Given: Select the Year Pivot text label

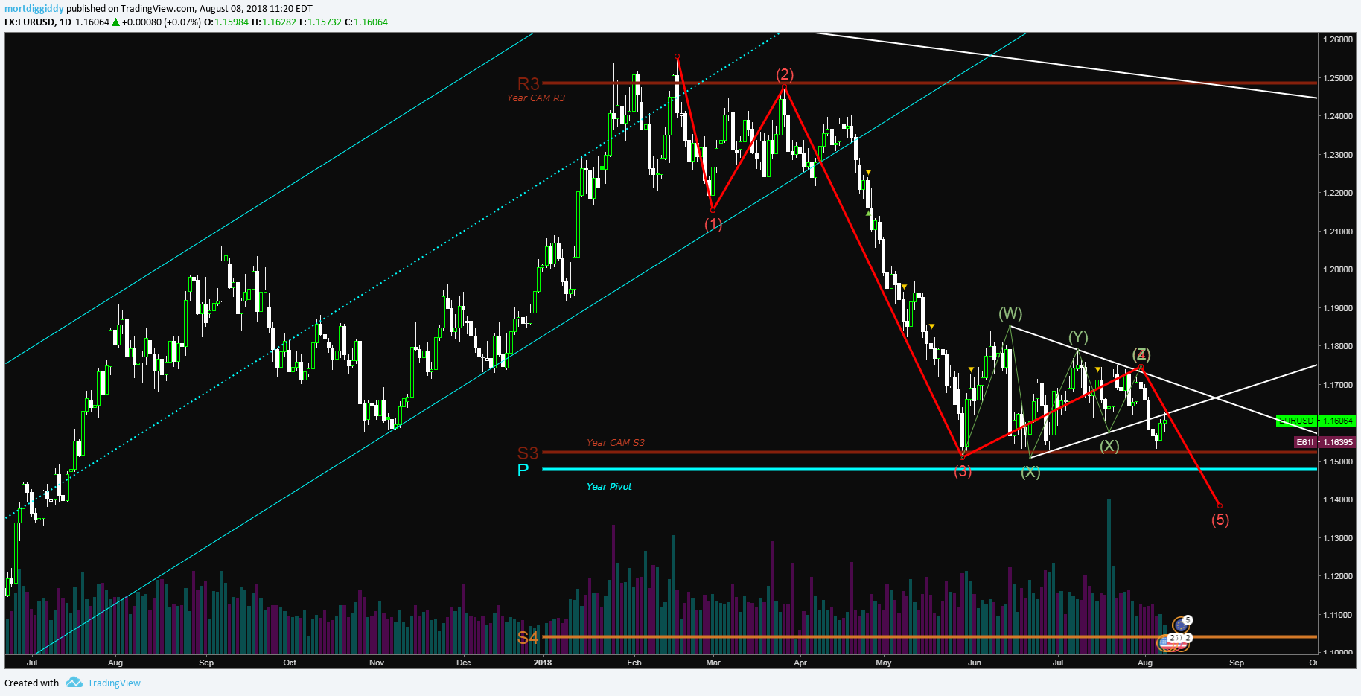Looking at the screenshot, I should pos(609,487).
